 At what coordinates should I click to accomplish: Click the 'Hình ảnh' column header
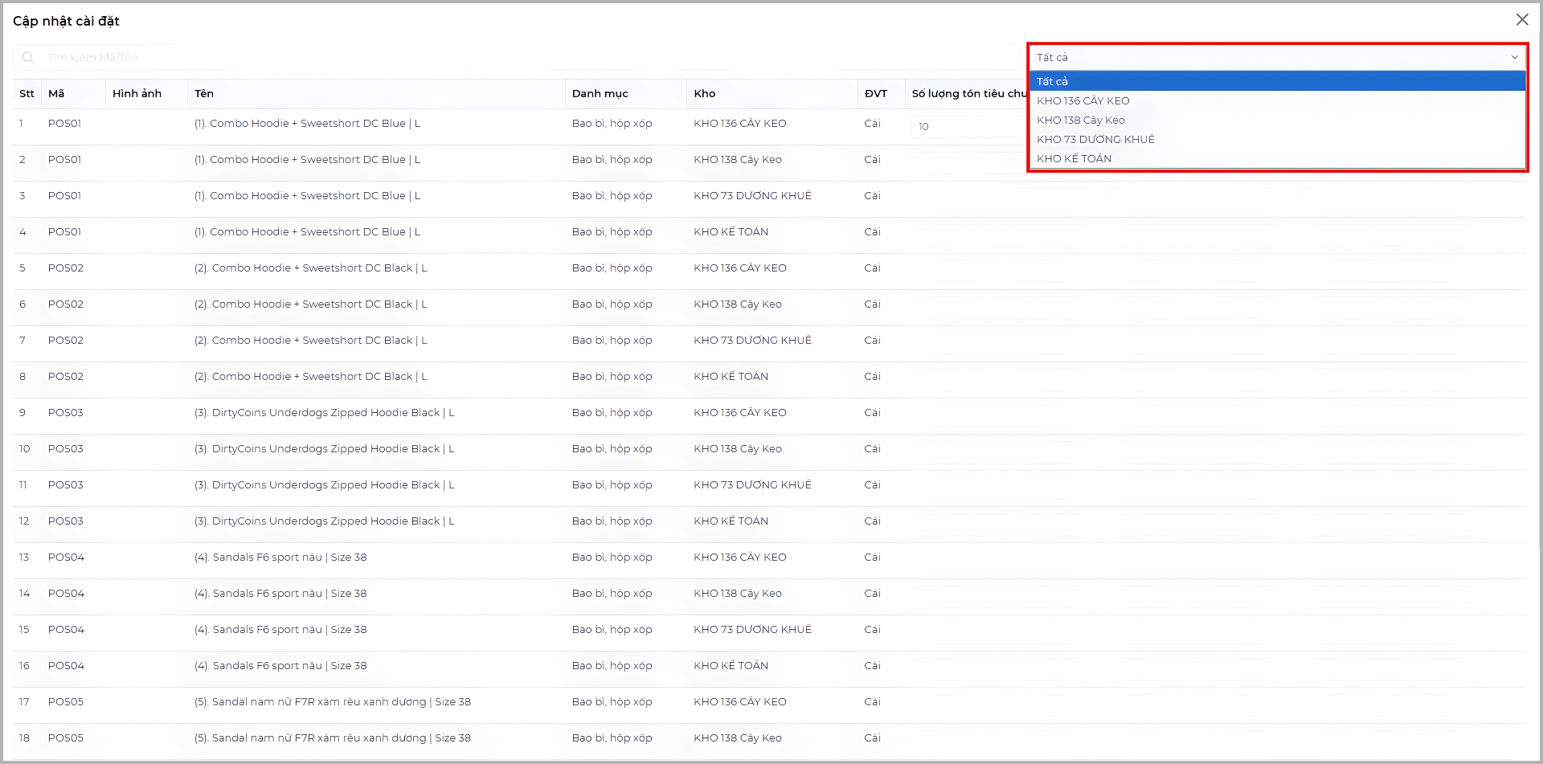(x=137, y=94)
